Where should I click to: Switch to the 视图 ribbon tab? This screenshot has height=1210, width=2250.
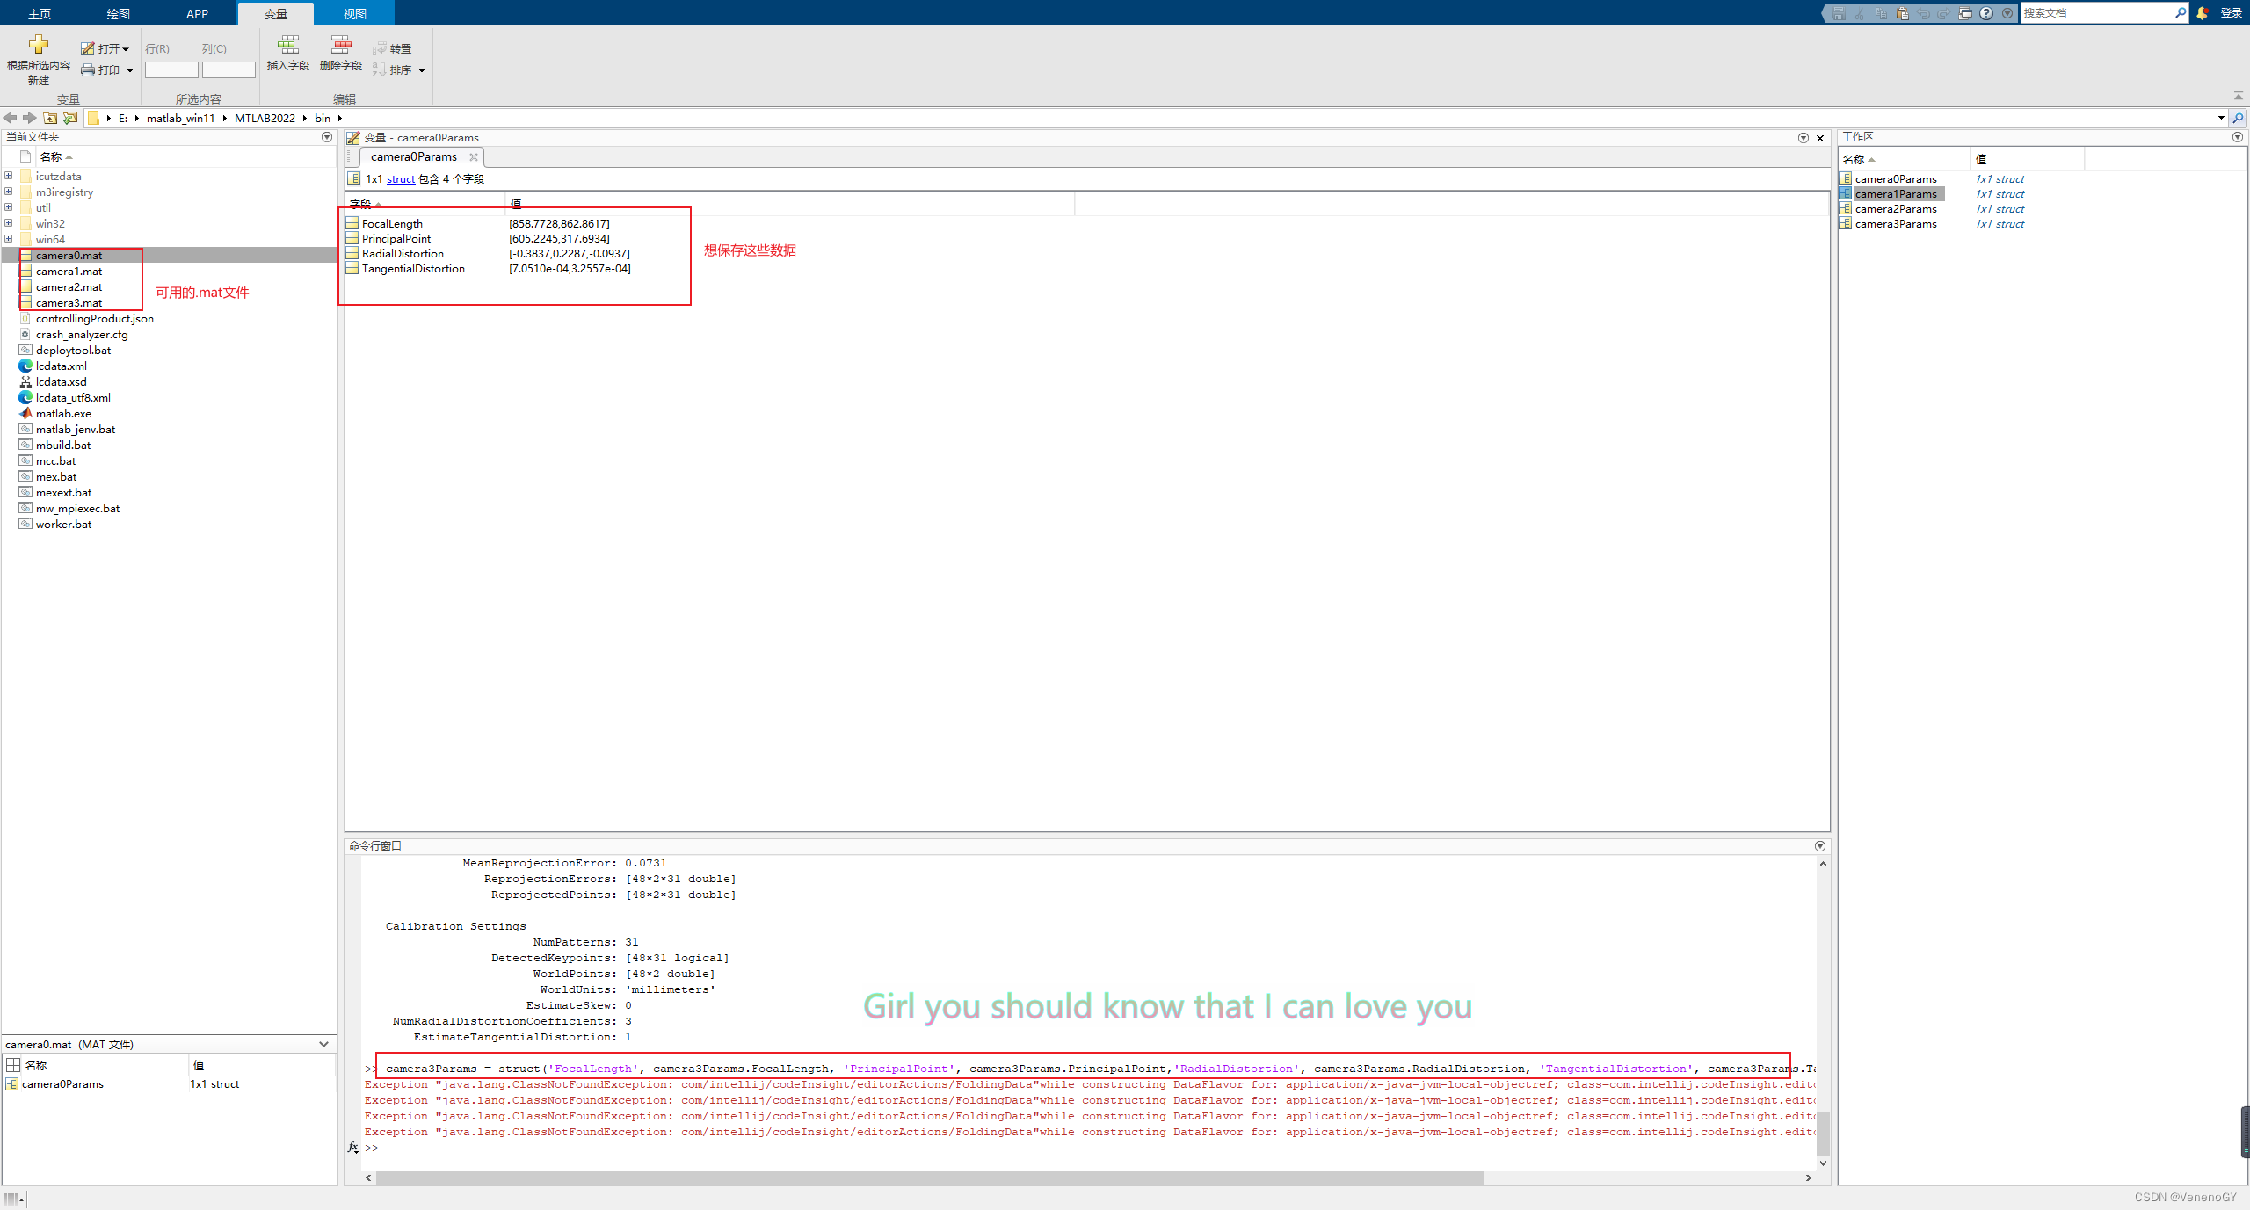coord(355,14)
